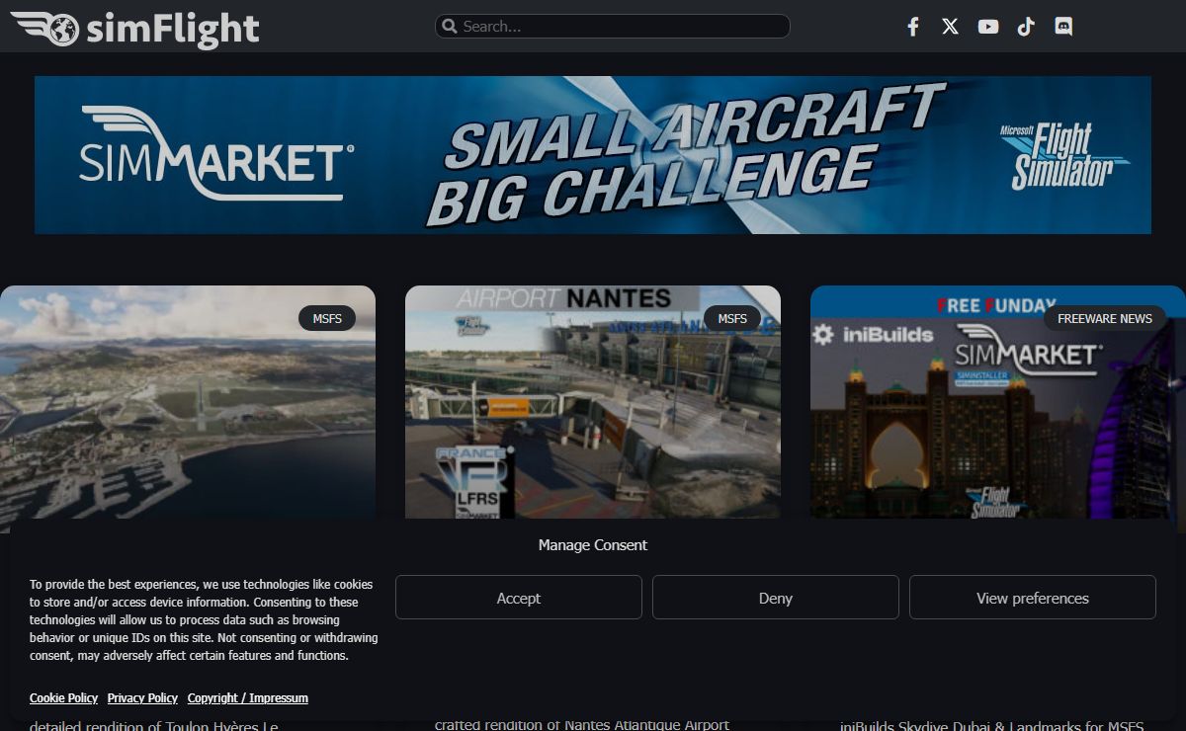Open the Airport Nantes article thumbnail
This screenshot has height=731, width=1186.
[593, 402]
